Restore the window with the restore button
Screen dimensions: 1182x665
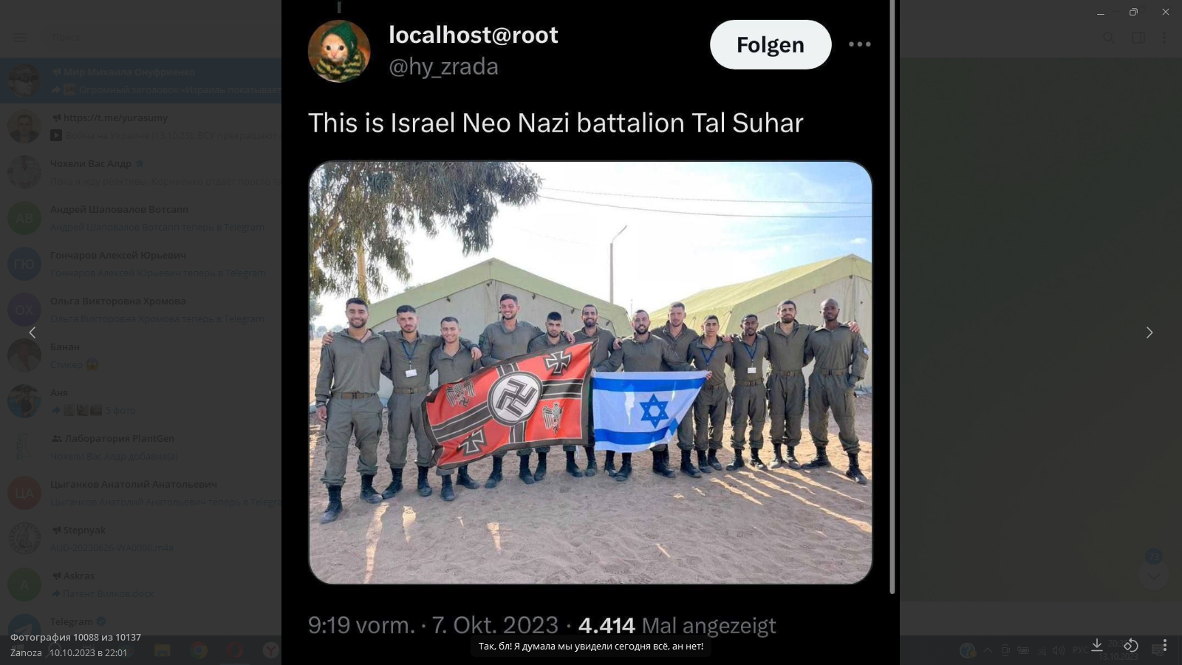click(1133, 12)
